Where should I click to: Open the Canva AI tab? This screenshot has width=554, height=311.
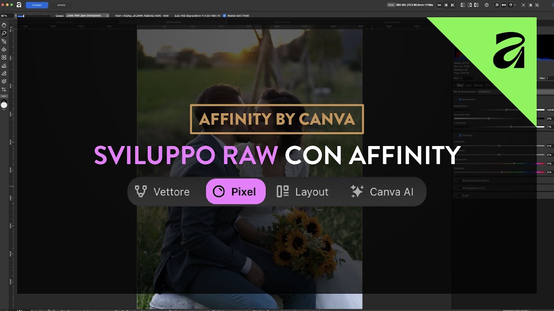(382, 191)
